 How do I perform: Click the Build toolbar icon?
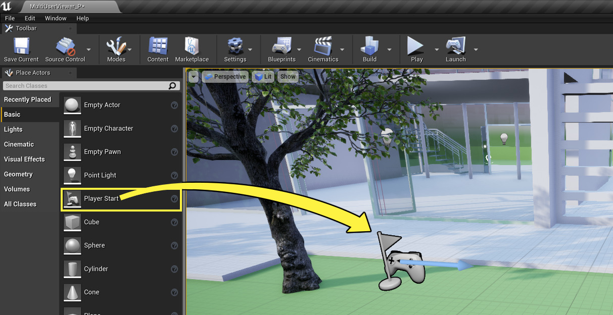tap(369, 47)
